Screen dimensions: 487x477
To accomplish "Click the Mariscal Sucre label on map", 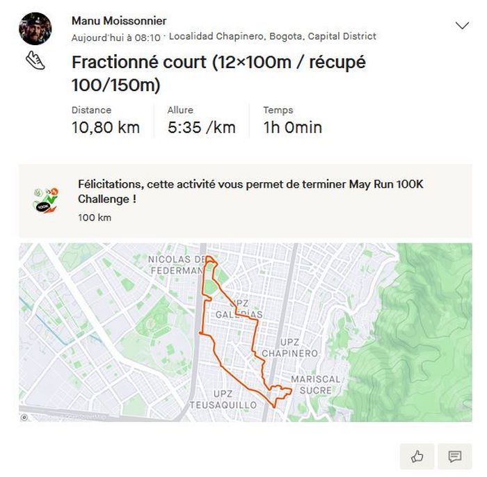I will (x=316, y=385).
